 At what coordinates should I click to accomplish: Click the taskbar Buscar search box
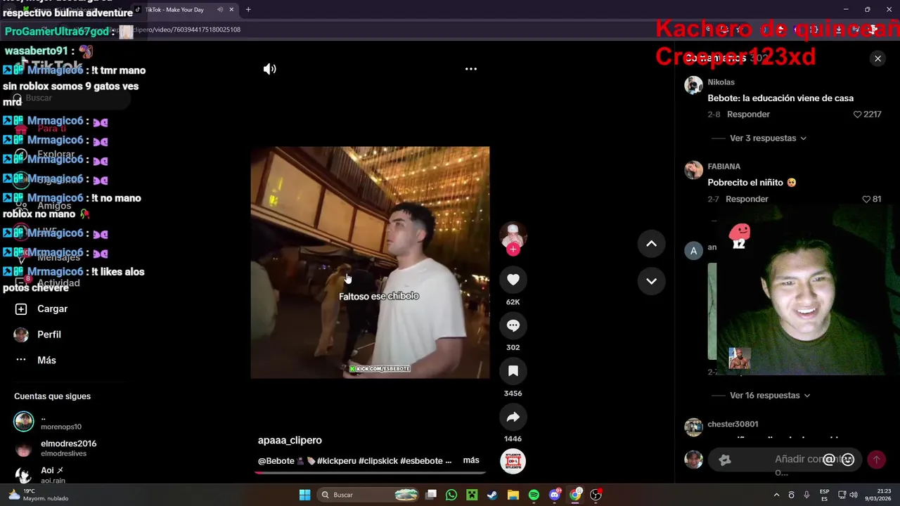click(368, 495)
